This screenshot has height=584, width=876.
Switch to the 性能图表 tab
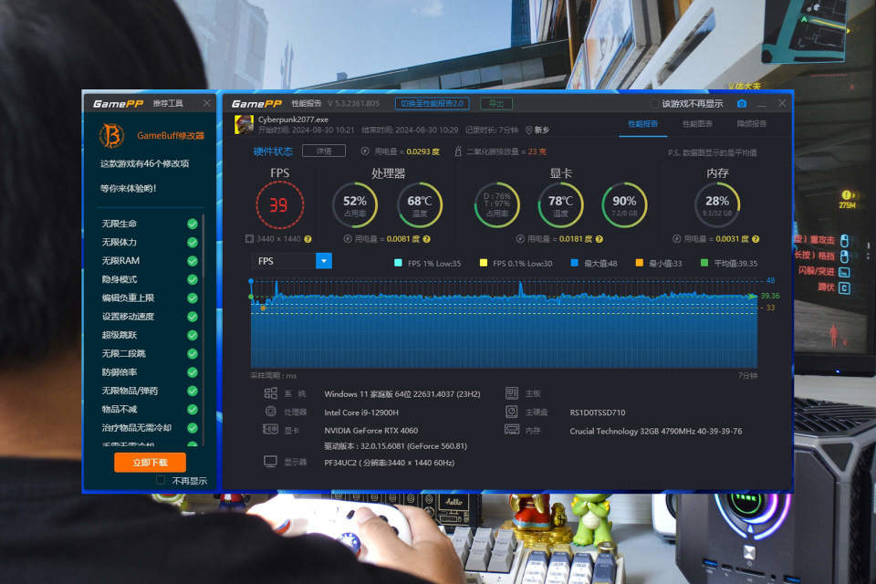point(697,124)
